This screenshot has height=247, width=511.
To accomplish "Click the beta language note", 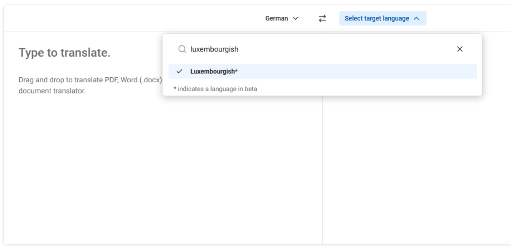I will [x=215, y=89].
